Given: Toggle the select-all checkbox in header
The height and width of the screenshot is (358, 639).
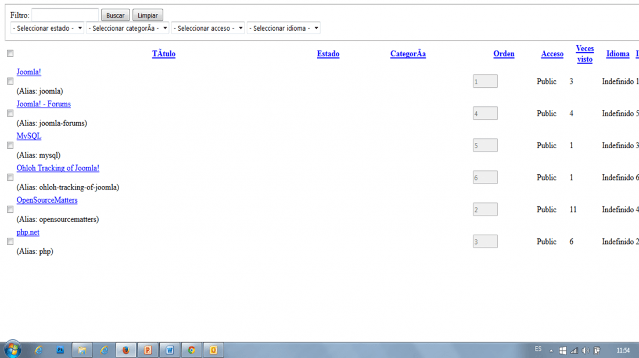Looking at the screenshot, I should [10, 53].
